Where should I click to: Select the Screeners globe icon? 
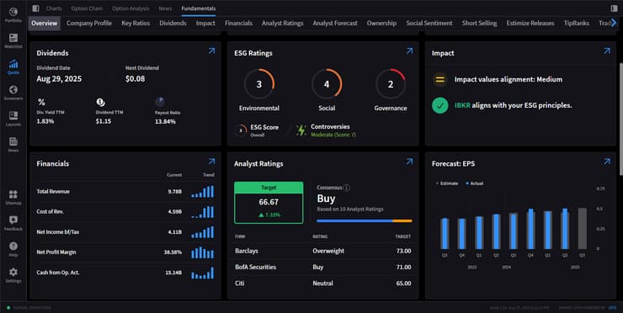coord(13,90)
